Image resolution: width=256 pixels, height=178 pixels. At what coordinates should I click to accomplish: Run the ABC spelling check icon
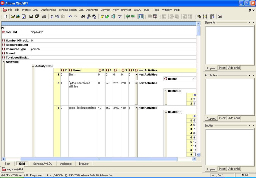[x=120, y=16]
